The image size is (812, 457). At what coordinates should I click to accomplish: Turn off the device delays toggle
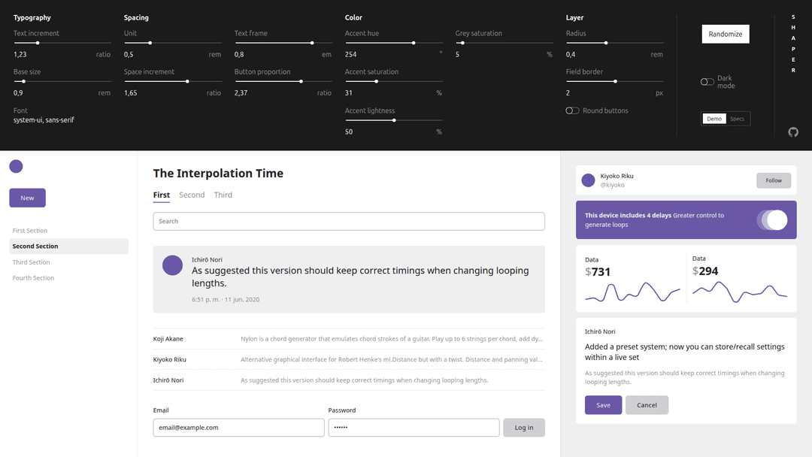[x=772, y=219]
